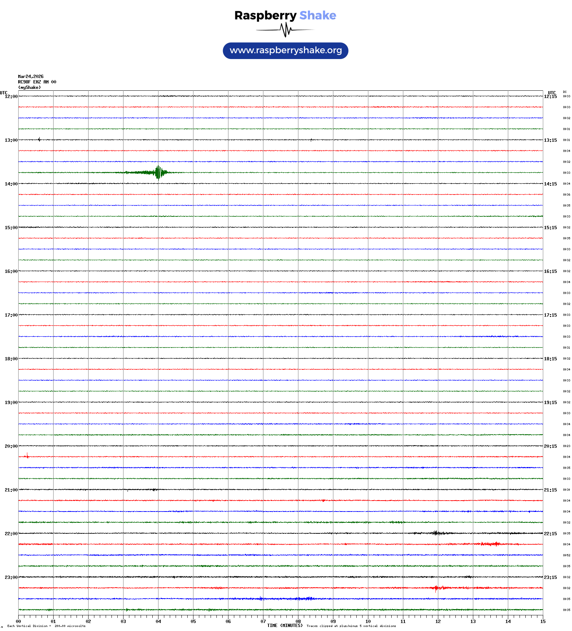
Task: Click the red spike just below 20:00
Action: [27, 455]
